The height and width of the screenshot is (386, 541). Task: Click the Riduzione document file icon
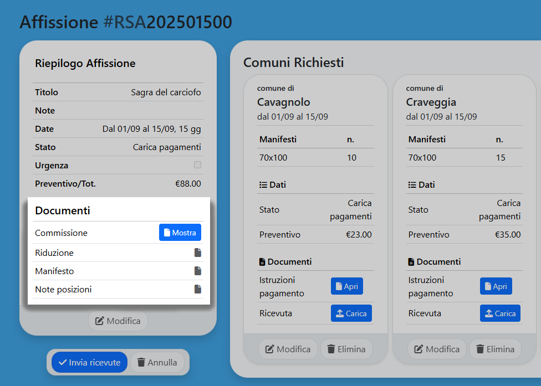pos(197,253)
